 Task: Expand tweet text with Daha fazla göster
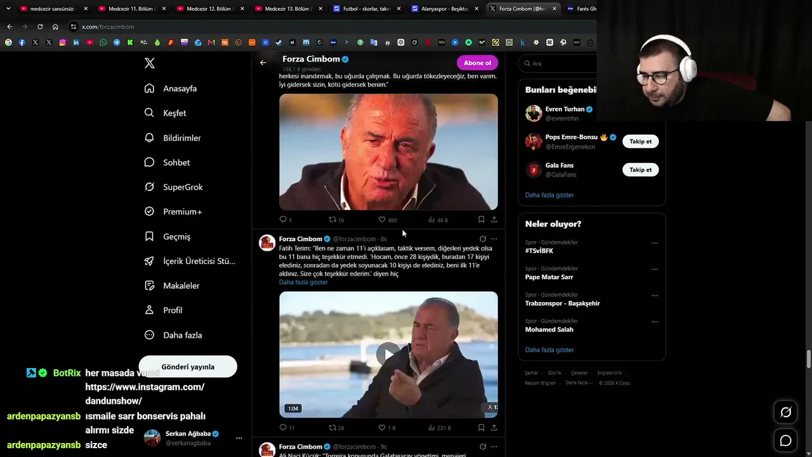303,282
